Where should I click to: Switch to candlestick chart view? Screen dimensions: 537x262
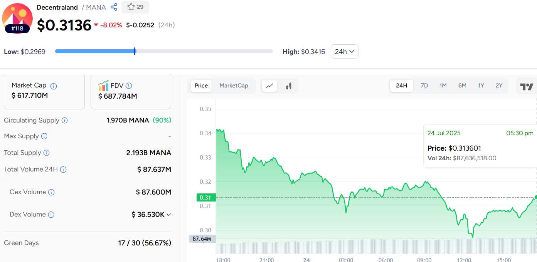[289, 86]
